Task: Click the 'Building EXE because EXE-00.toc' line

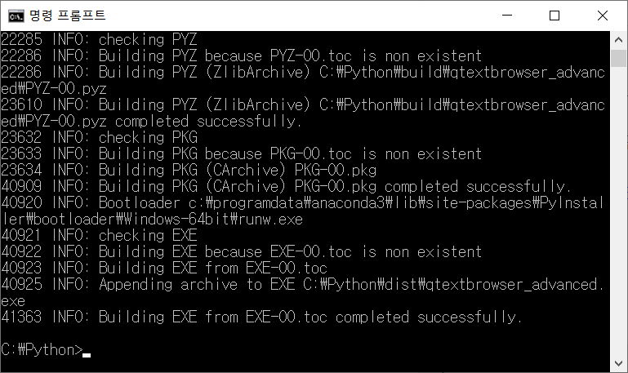Action: (x=242, y=252)
